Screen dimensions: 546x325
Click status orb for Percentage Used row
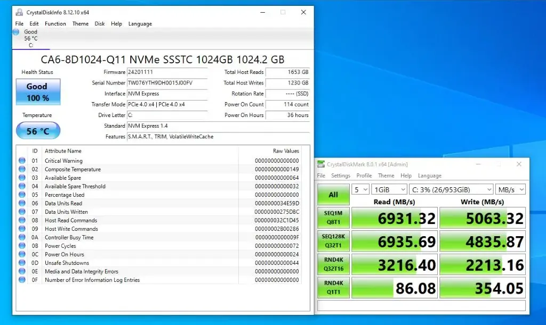[22, 195]
